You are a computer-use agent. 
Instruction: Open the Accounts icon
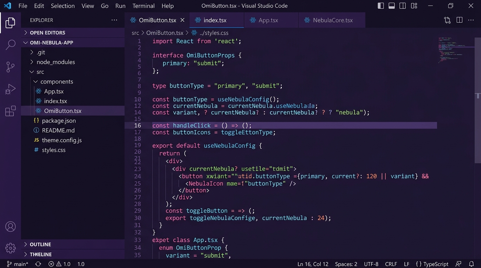point(10,227)
